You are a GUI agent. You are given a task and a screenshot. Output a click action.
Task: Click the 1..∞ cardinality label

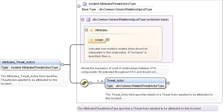100,81
